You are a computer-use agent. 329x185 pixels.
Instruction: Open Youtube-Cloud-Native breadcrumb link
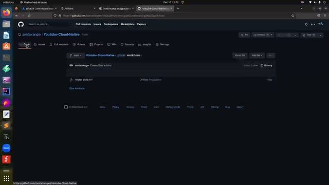click(100, 55)
